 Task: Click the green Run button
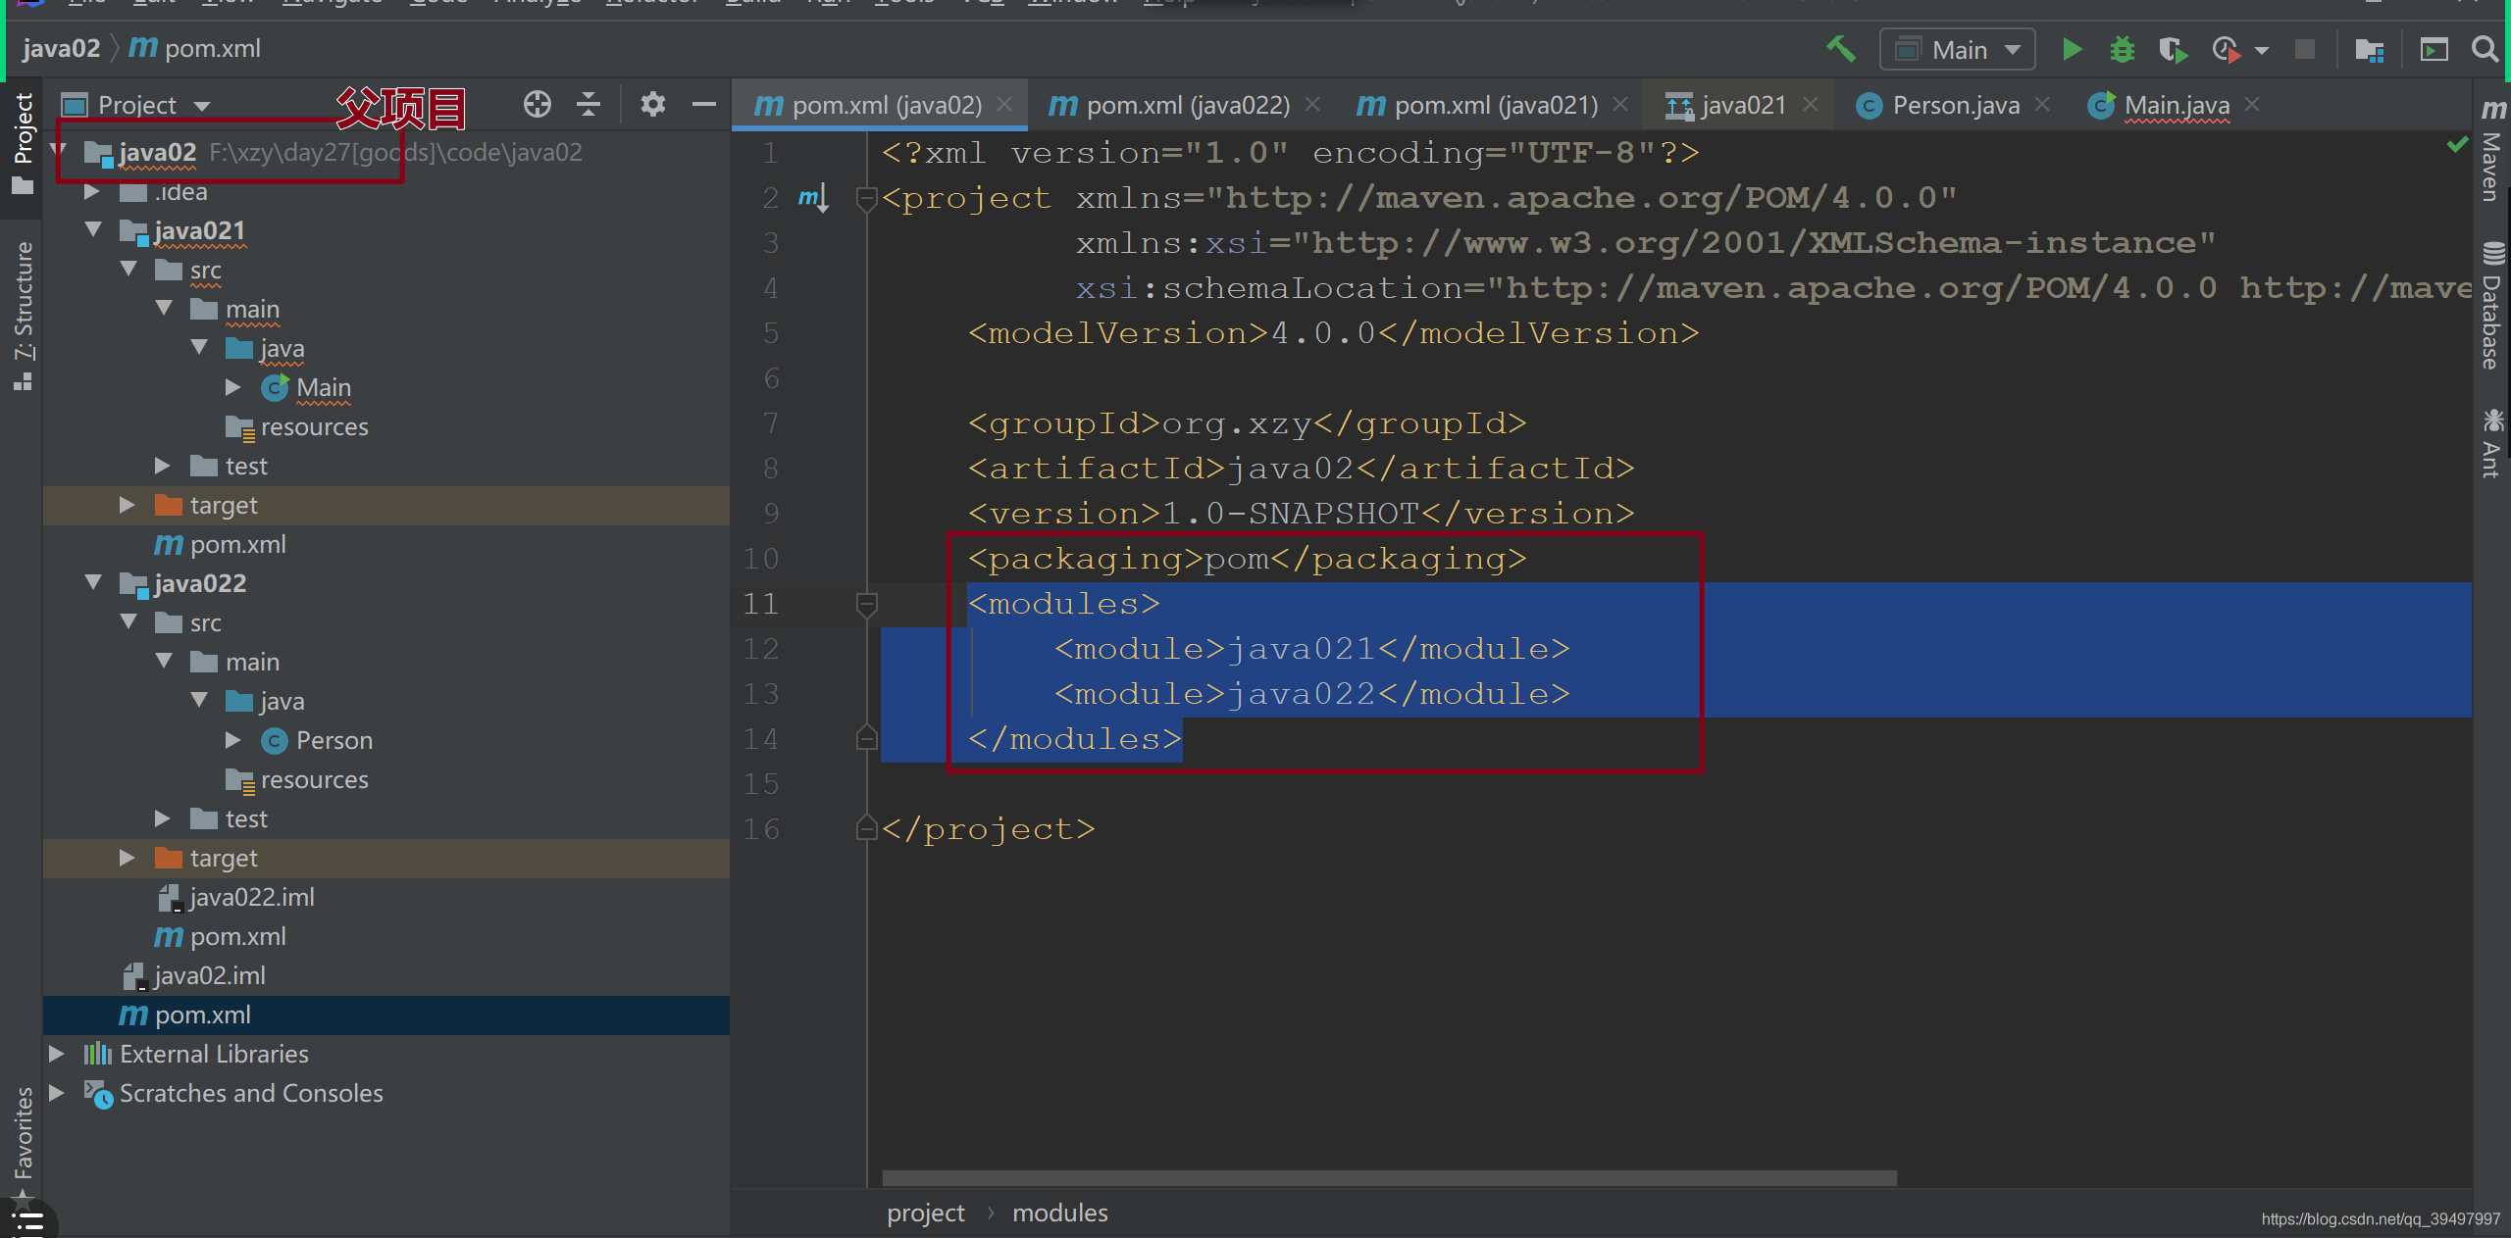2072,49
